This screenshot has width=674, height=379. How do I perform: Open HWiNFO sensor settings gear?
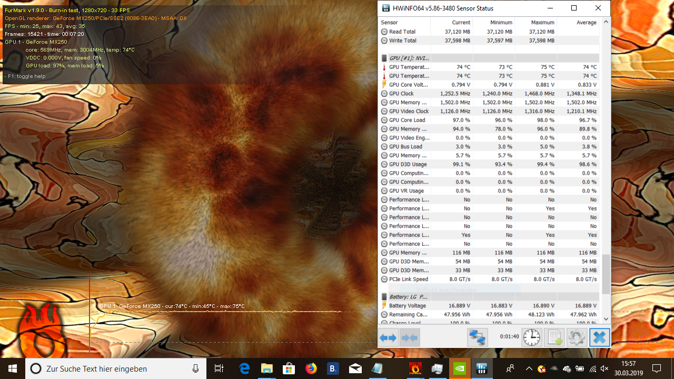click(x=577, y=337)
